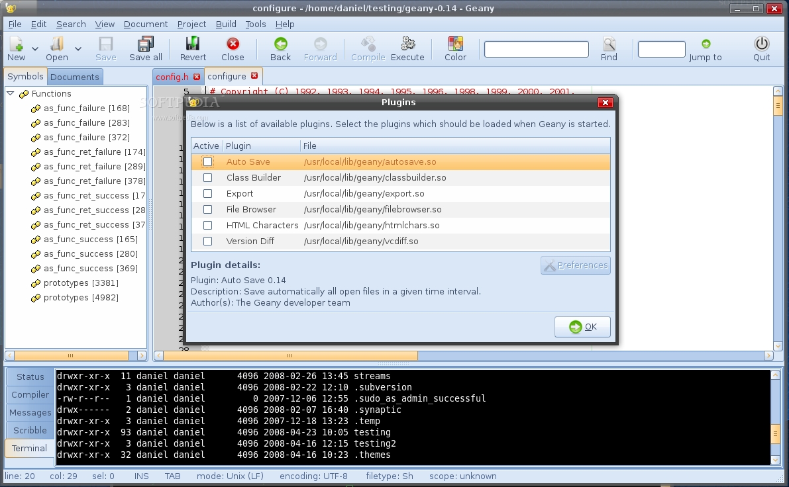Screen dimensions: 789x487
Task: Expand the dropdown arrow next to Open
Action: pyautogui.click(x=78, y=49)
